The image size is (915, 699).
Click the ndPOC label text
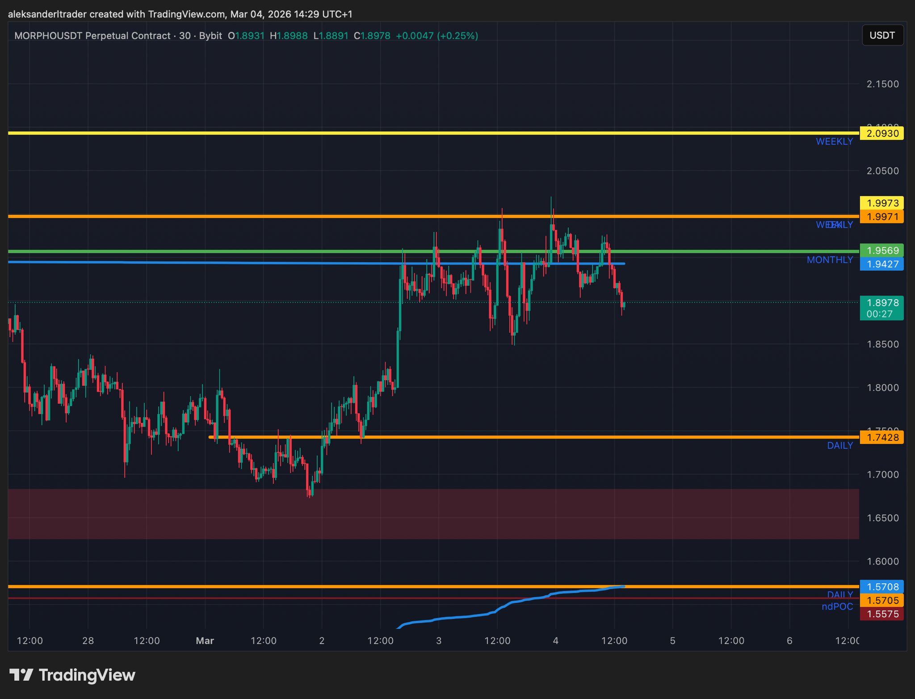tap(837, 607)
